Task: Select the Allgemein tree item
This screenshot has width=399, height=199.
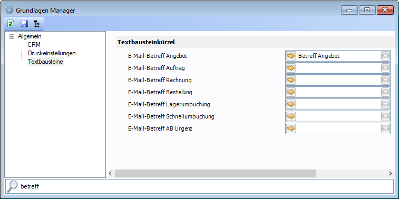Action: pyautogui.click(x=30, y=36)
